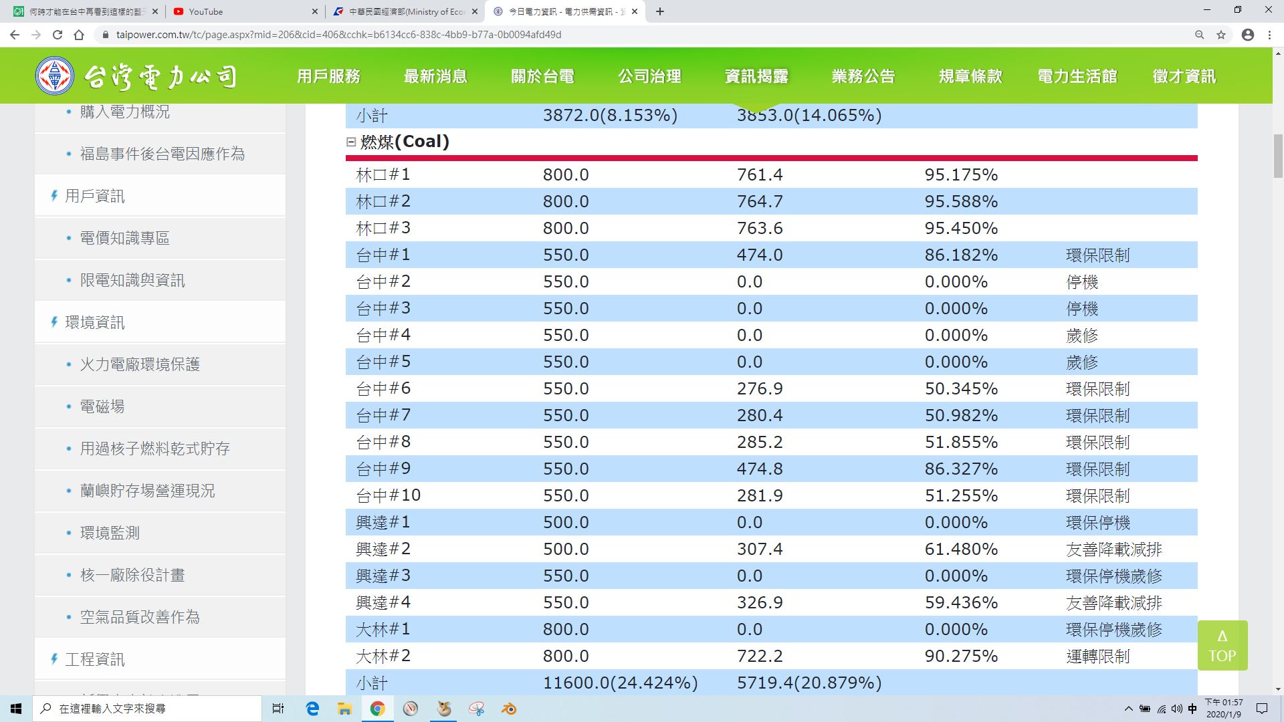1284x722 pixels.
Task: Open Chrome from the Windows taskbar
Action: (378, 709)
